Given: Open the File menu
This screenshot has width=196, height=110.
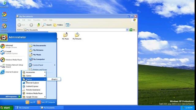Looking at the screenshot, I should pyautogui.click(x=19, y=20).
